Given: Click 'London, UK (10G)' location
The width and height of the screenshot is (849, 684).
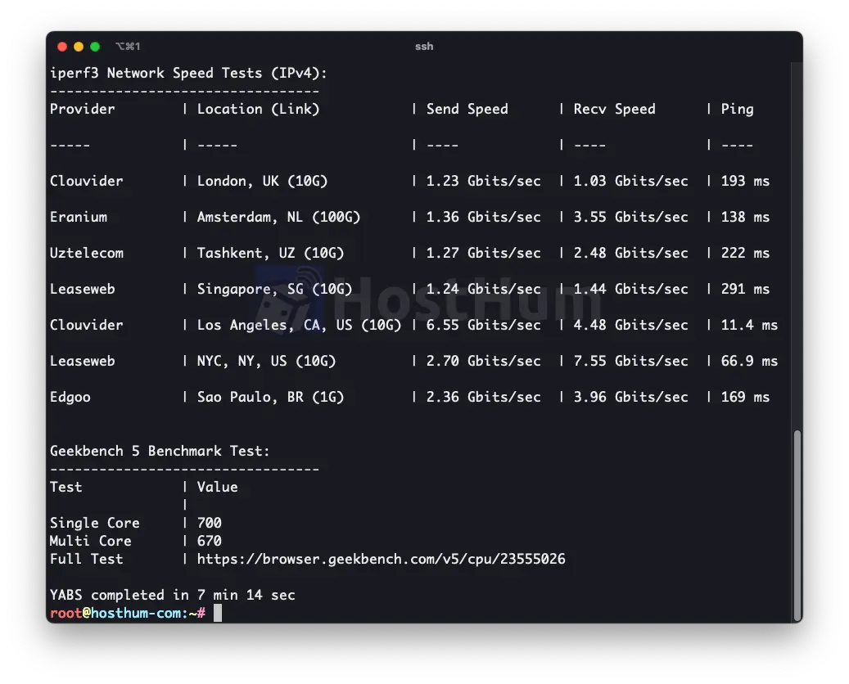Looking at the screenshot, I should point(263,181).
